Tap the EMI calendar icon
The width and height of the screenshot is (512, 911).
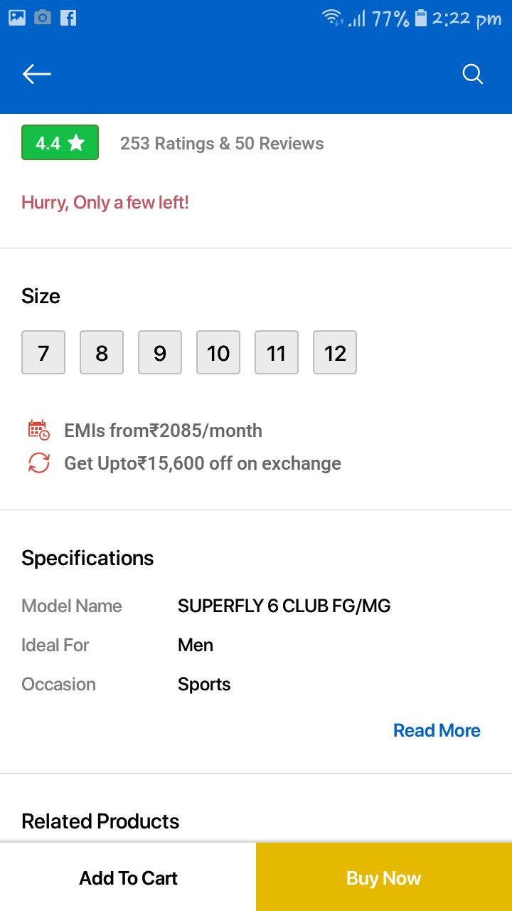[38, 431]
